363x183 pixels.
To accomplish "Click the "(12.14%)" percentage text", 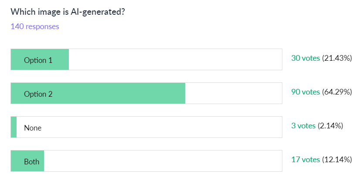I will pos(337,160).
